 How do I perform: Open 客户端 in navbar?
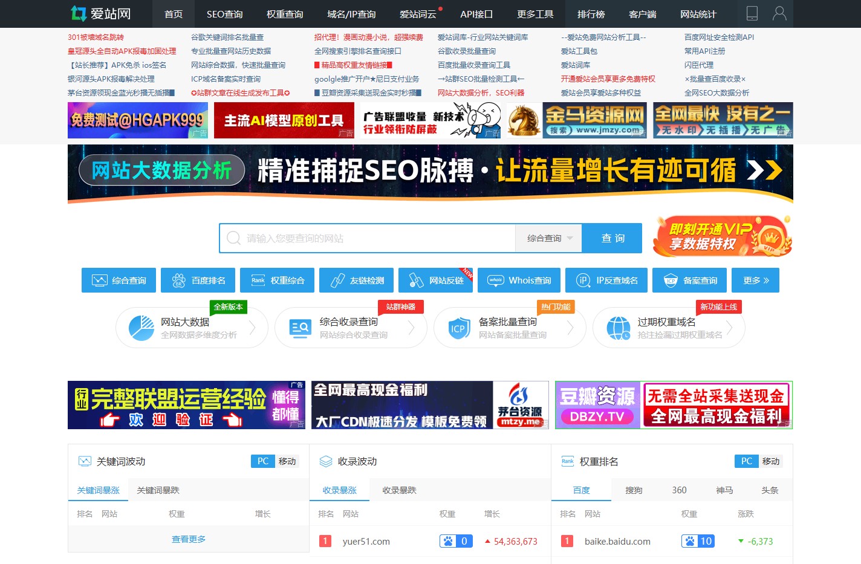click(642, 14)
